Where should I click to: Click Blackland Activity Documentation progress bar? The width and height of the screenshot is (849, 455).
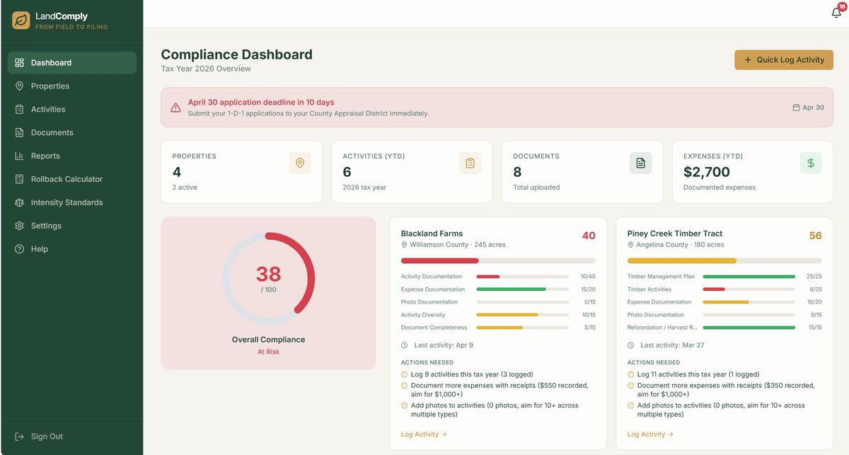(523, 277)
